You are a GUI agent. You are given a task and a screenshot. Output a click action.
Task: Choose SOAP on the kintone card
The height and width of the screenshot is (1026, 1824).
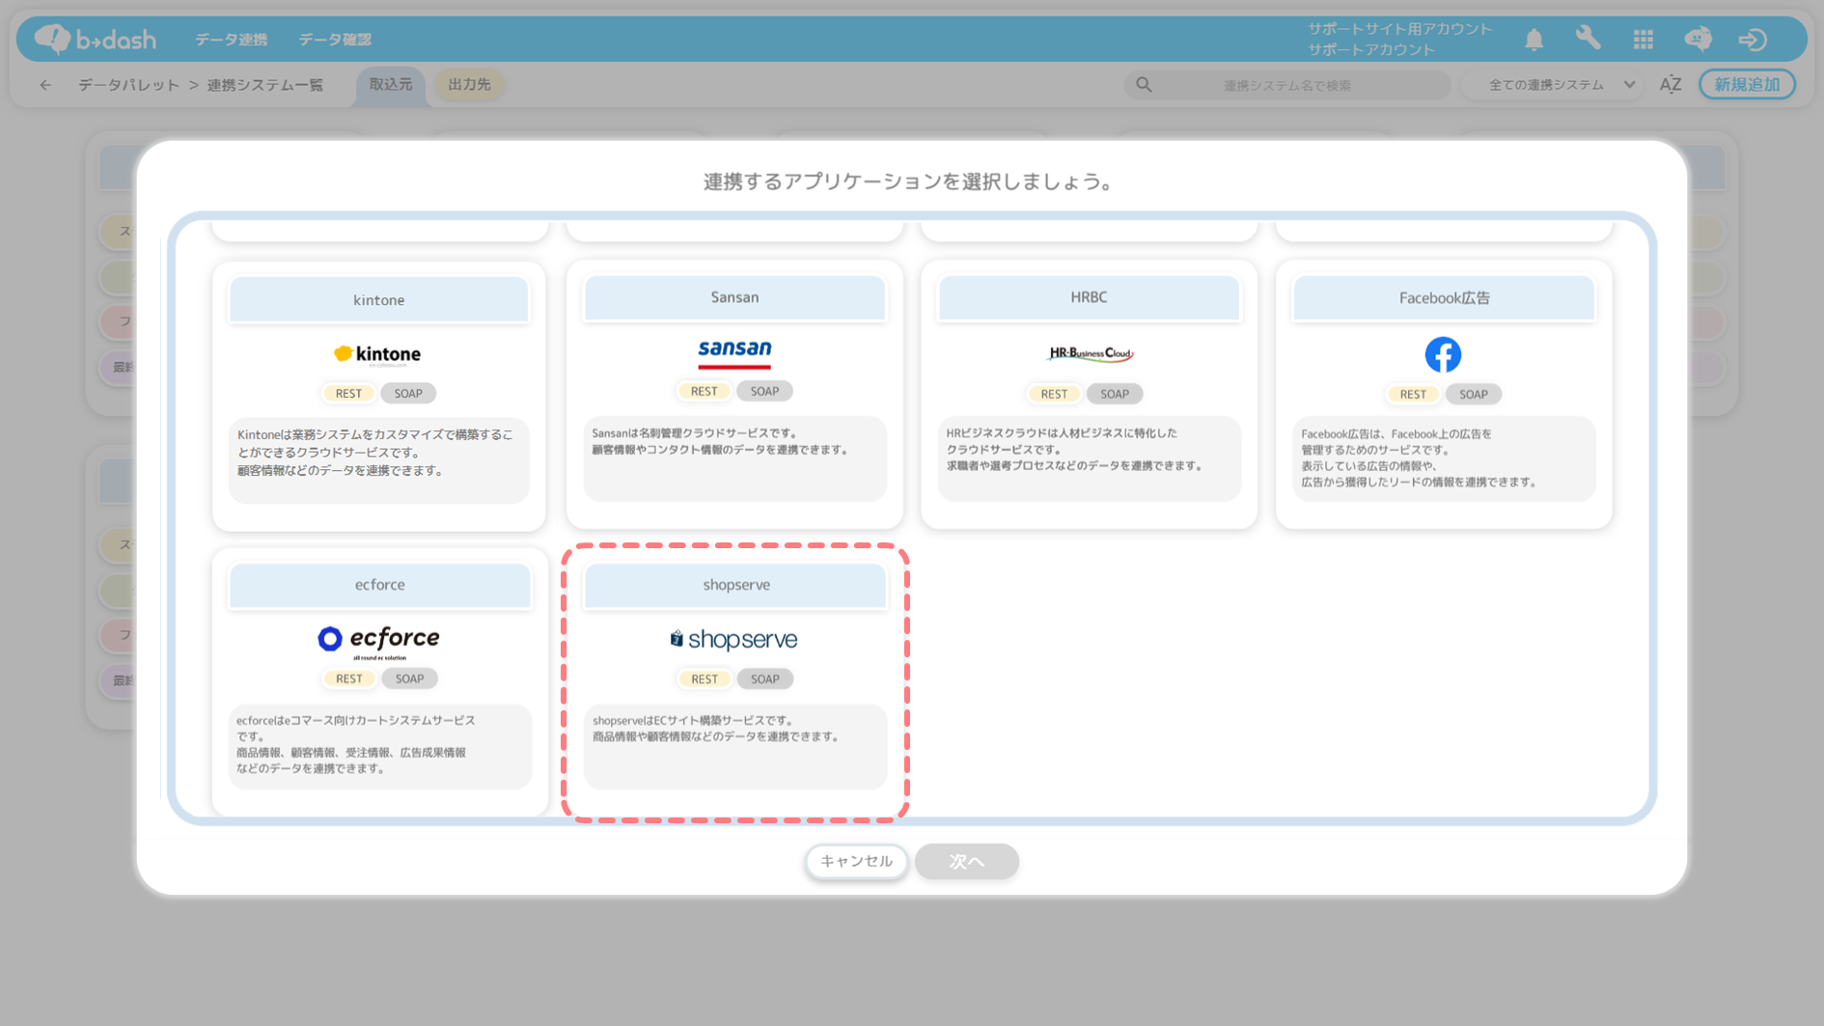[x=408, y=393]
